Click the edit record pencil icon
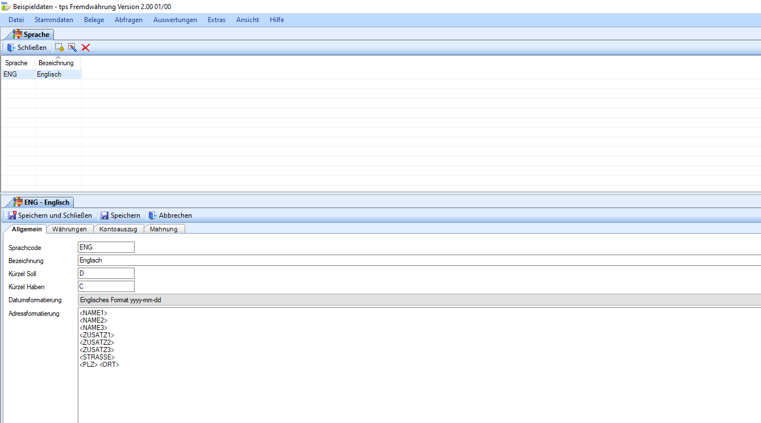This screenshot has height=423, width=761. tap(72, 48)
